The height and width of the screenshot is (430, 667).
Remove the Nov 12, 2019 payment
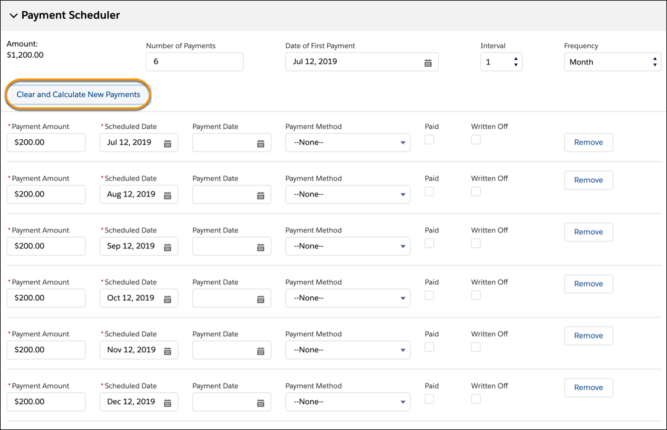(589, 336)
